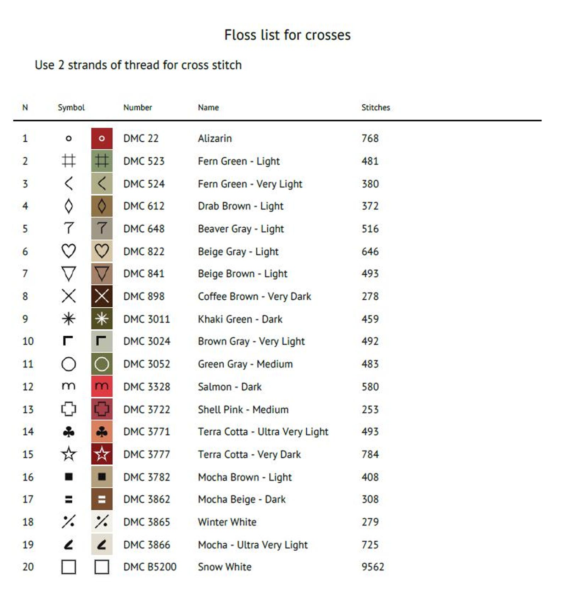Viewport: 563px width, 613px height.
Task: Click the 9562 stitch count
Action: click(373, 567)
